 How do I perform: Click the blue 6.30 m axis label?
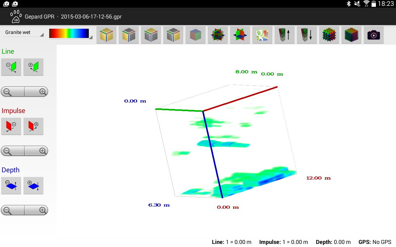click(x=159, y=205)
